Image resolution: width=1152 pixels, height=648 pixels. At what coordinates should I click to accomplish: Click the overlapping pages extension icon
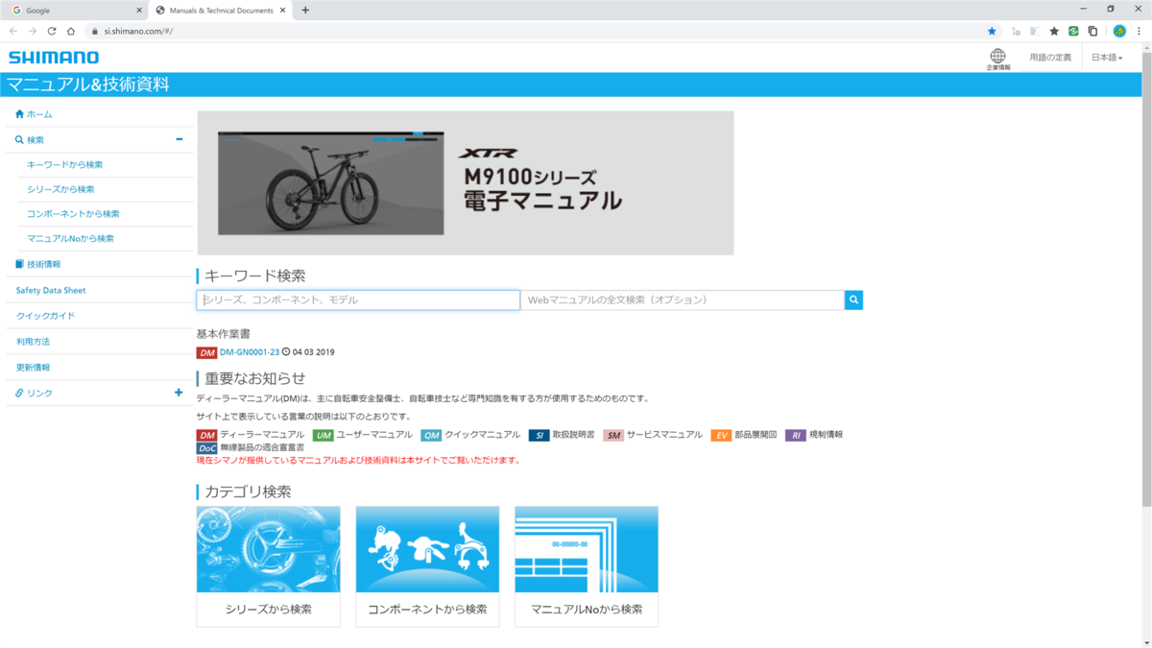point(1092,31)
